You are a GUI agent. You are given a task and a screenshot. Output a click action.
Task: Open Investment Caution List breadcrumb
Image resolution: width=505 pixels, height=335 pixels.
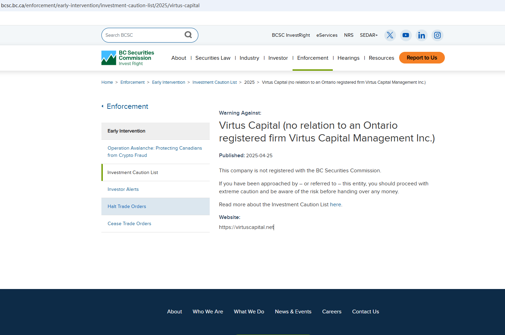[x=215, y=82]
